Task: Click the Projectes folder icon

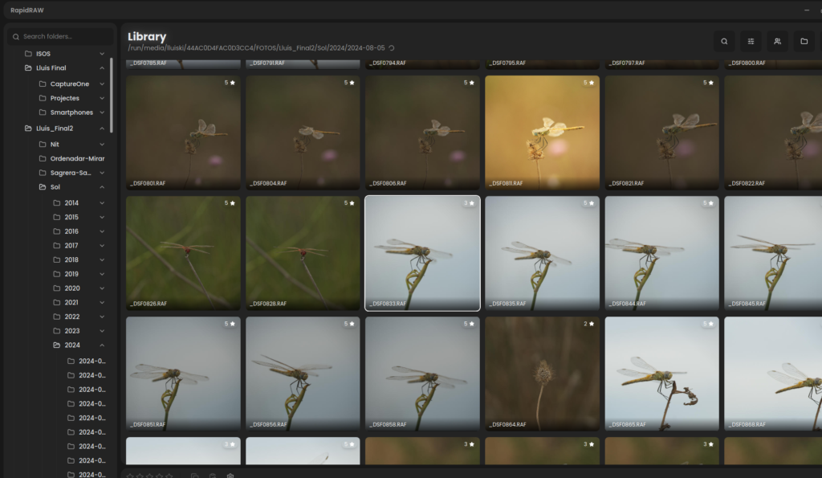Action: click(x=43, y=98)
